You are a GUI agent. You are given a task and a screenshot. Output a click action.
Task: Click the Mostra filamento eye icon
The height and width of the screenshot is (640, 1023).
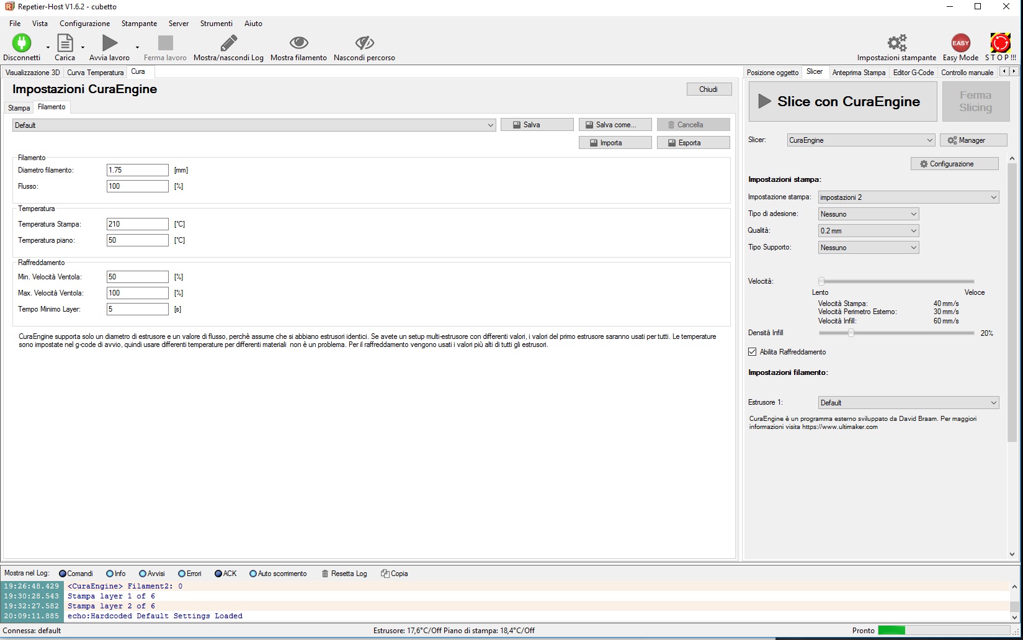coord(298,43)
